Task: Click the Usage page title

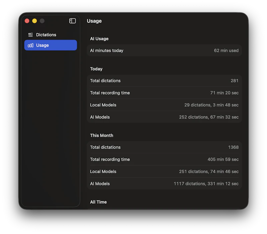Action: click(94, 21)
